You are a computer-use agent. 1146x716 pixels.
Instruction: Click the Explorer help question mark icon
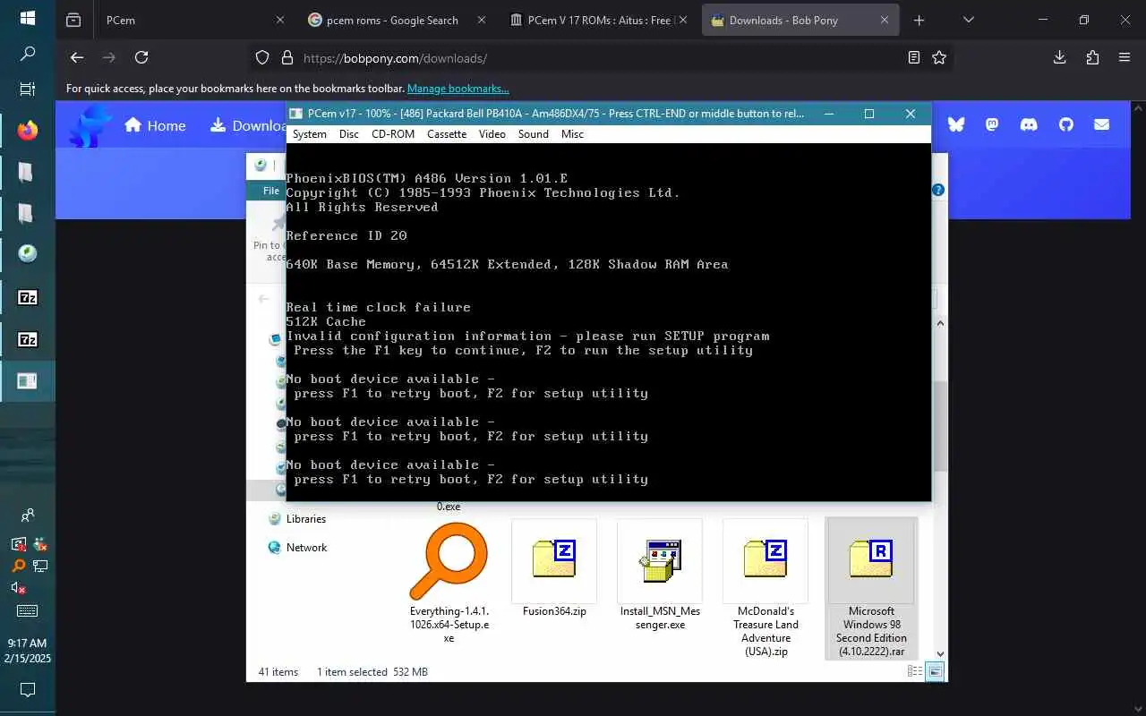click(x=938, y=190)
